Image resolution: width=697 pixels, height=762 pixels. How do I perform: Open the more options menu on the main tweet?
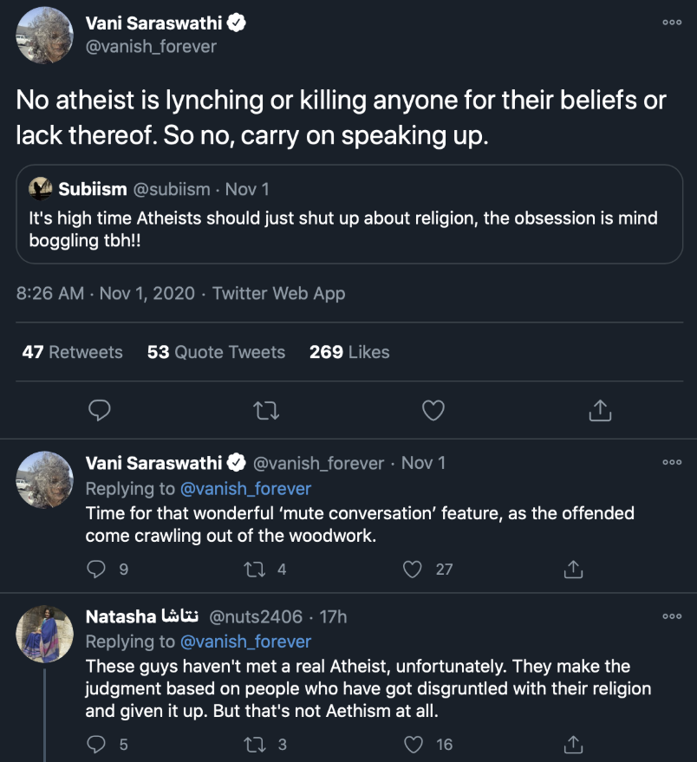click(672, 23)
